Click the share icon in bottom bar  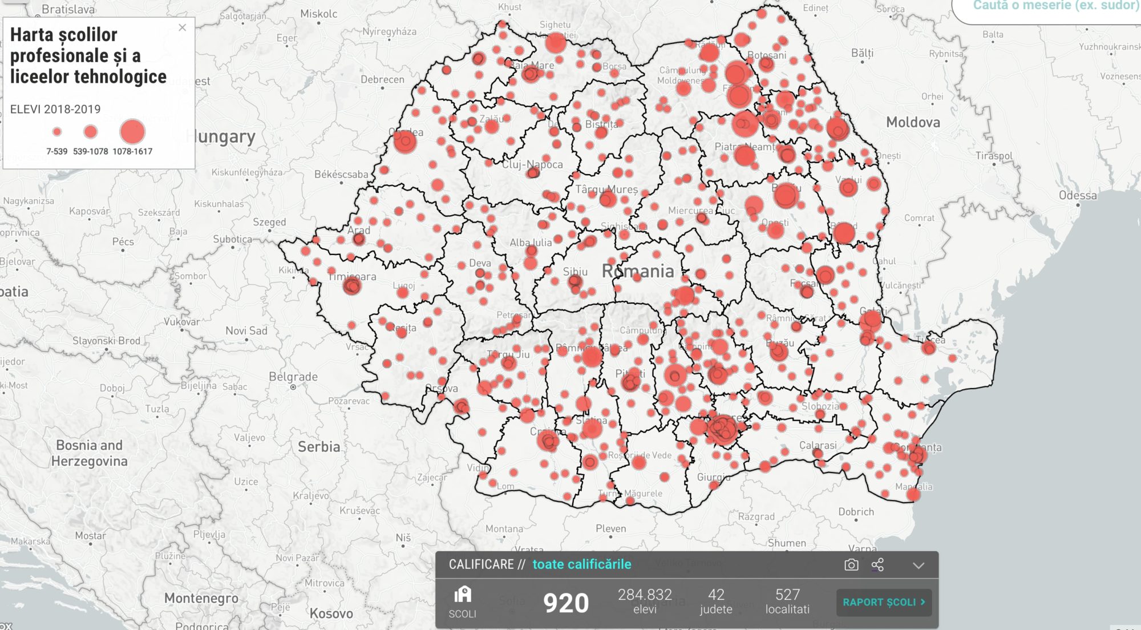click(877, 565)
